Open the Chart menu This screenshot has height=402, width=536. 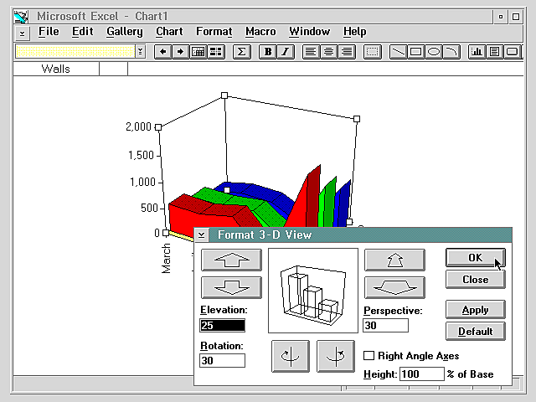pos(169,32)
